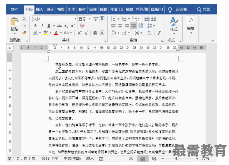Screen dimensions: 229x165
Task: Expand the multilevel list dropdown
Action: (139, 19)
